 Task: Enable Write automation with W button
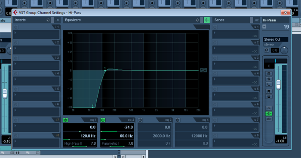[269, 97]
